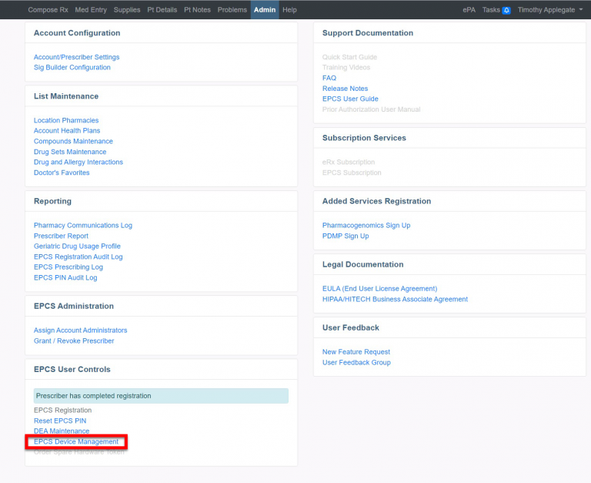Click the Subscription Services heading
The image size is (591, 483).
[x=364, y=138]
